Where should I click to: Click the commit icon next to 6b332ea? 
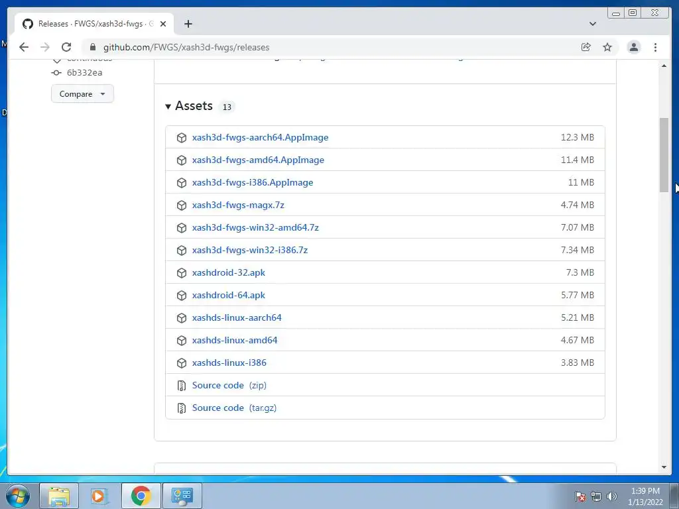[56, 73]
